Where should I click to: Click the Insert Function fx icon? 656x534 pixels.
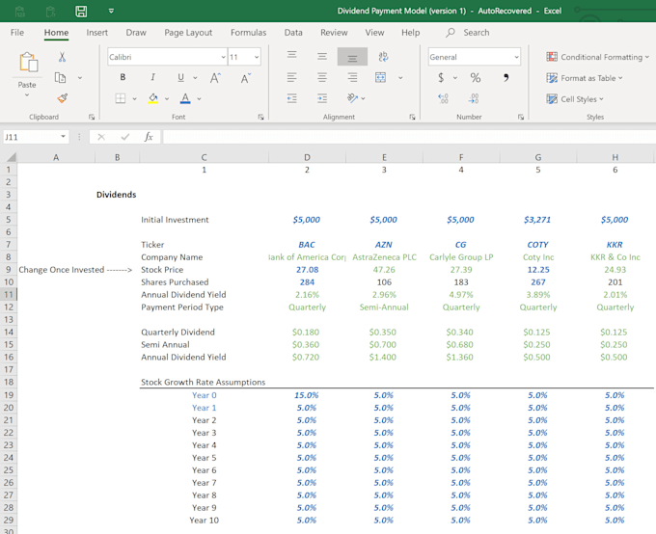tap(149, 137)
